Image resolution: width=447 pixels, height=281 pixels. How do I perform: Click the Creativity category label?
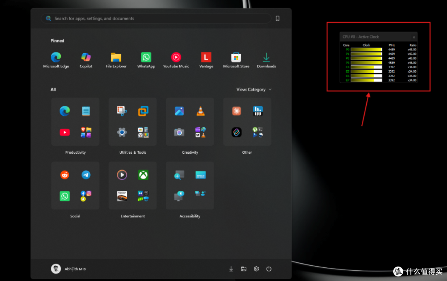[190, 152]
